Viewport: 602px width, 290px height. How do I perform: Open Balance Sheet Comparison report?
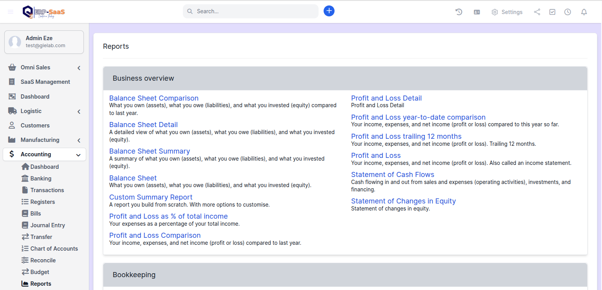coord(154,98)
